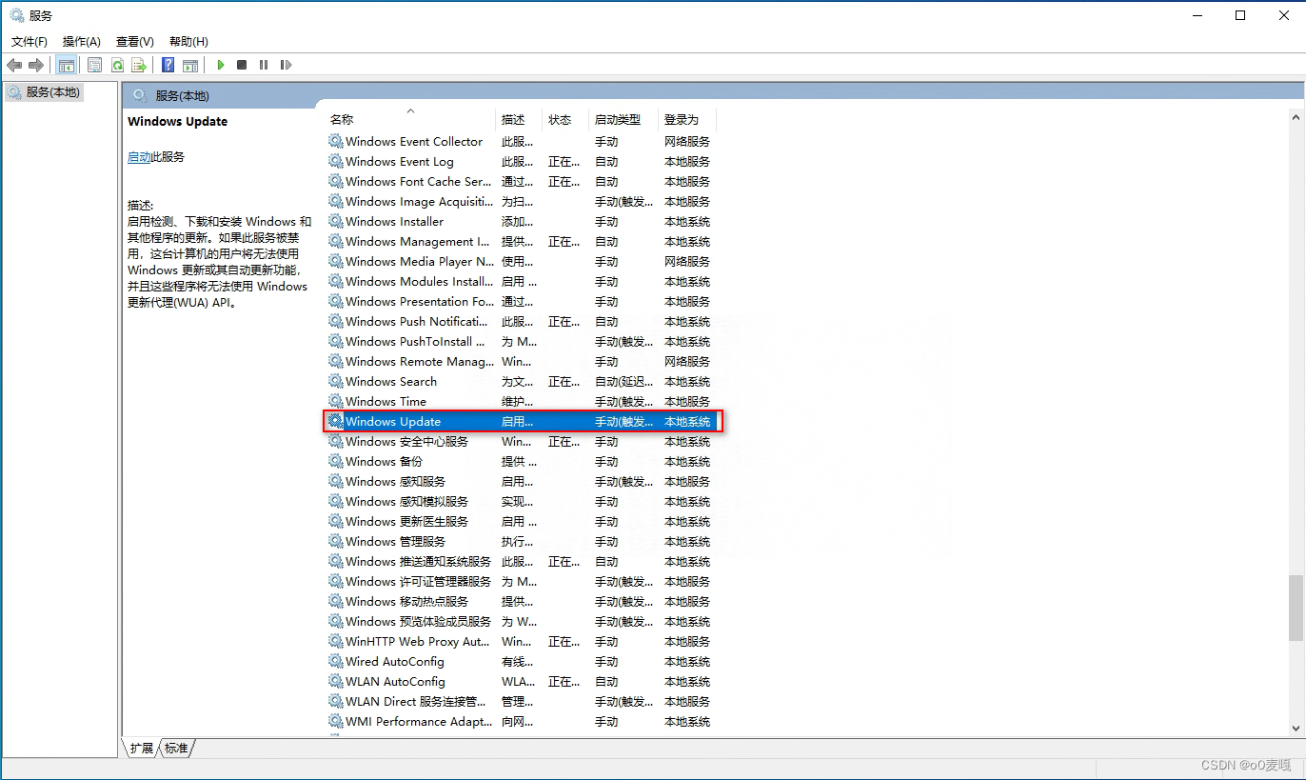Image resolution: width=1306 pixels, height=780 pixels.
Task: Open the 帮助(H) menu
Action: (x=188, y=42)
